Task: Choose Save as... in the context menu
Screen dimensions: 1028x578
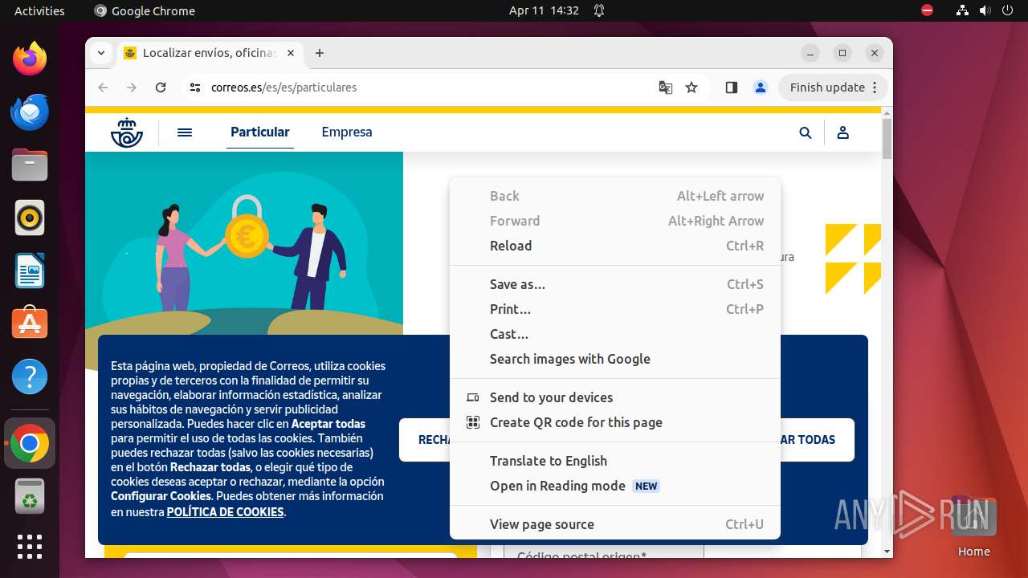Action: coord(615,284)
